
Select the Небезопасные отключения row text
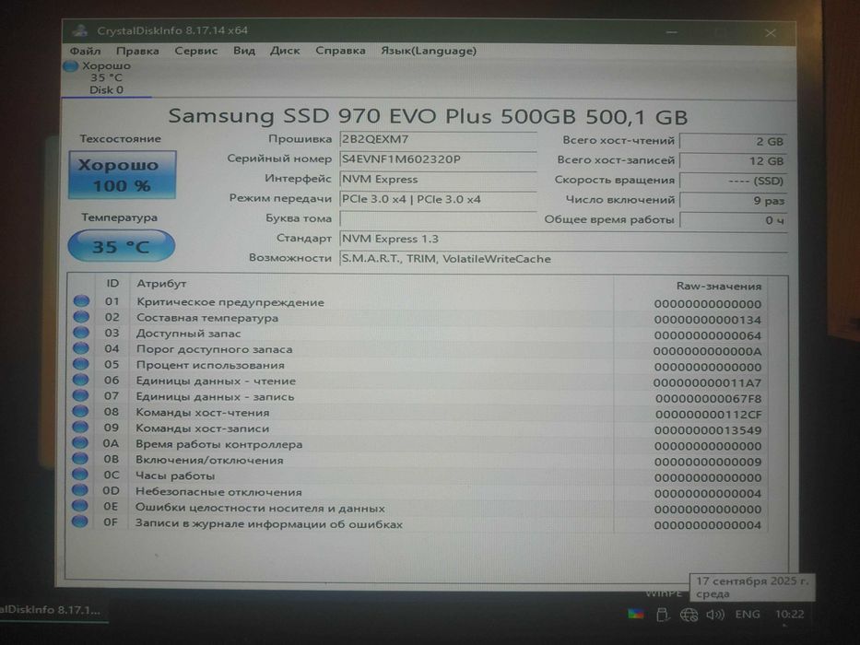218,492
